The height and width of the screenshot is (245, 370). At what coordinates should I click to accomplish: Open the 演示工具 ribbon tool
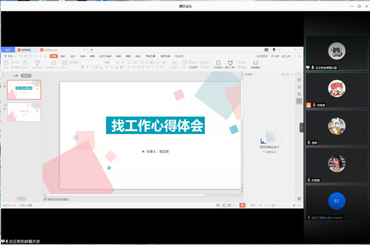tap(230, 64)
